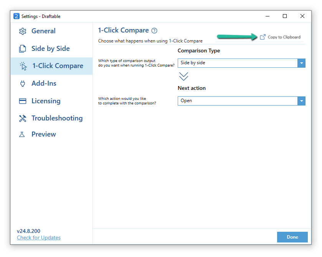Click 'Which action would you like' label

point(127,101)
